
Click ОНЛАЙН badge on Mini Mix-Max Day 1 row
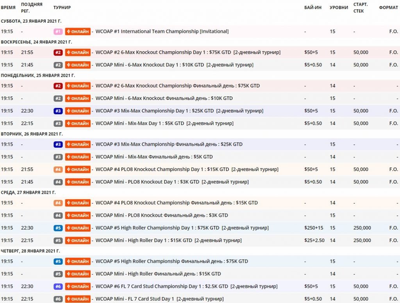(78, 123)
